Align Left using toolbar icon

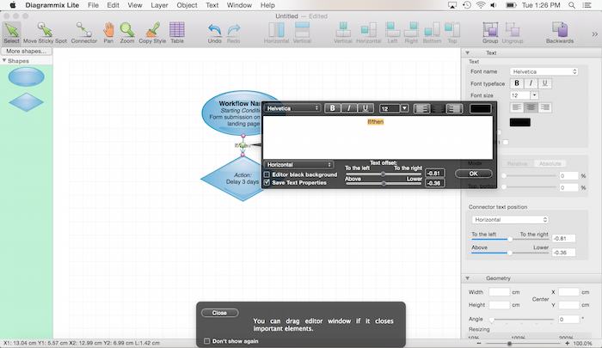click(x=392, y=33)
